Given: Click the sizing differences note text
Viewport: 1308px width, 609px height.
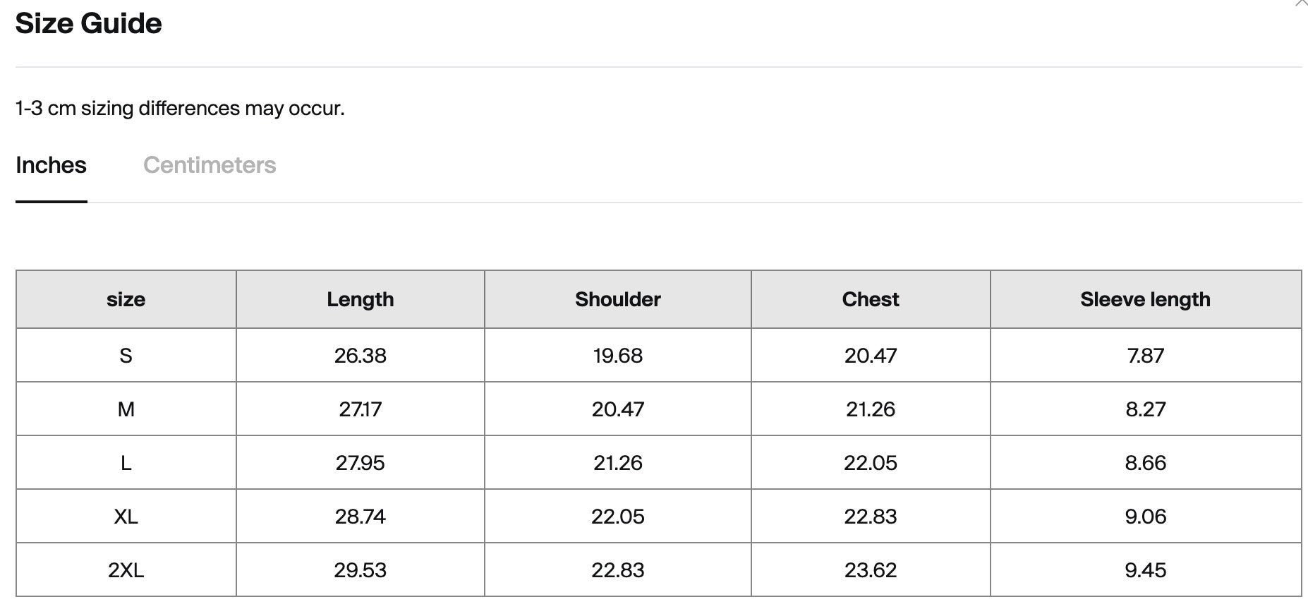Looking at the screenshot, I should point(180,109).
